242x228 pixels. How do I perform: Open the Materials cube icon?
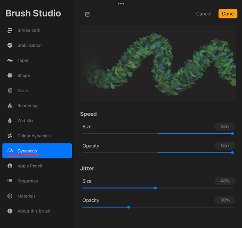point(10,196)
